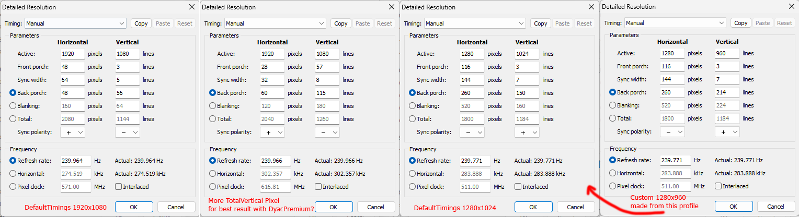799x217 pixels.
Task: Check Interlaced in dialog with 616.81 MHz clock
Action: [x=318, y=187]
